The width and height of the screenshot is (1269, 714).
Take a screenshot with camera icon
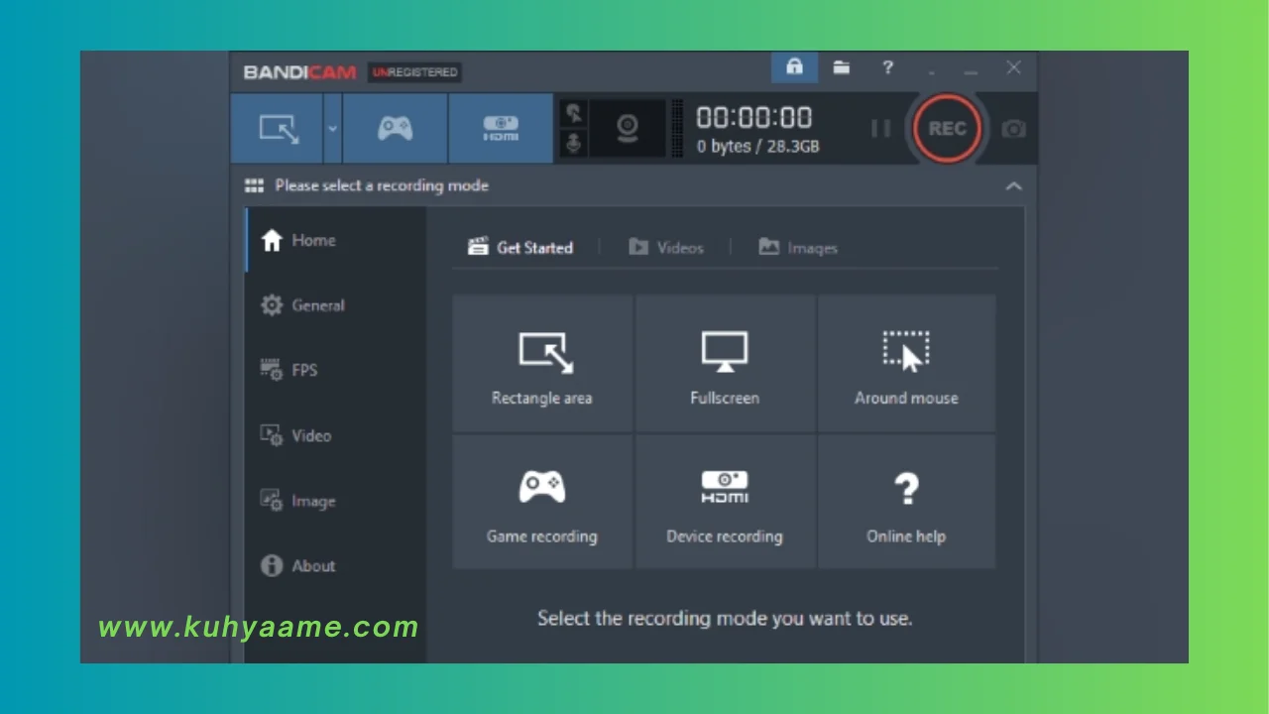point(1013,129)
